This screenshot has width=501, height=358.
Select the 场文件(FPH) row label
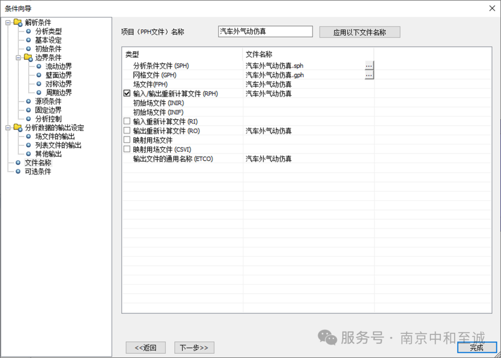(x=150, y=85)
